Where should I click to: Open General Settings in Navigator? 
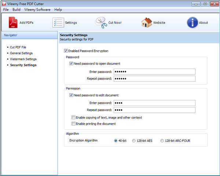(21, 53)
